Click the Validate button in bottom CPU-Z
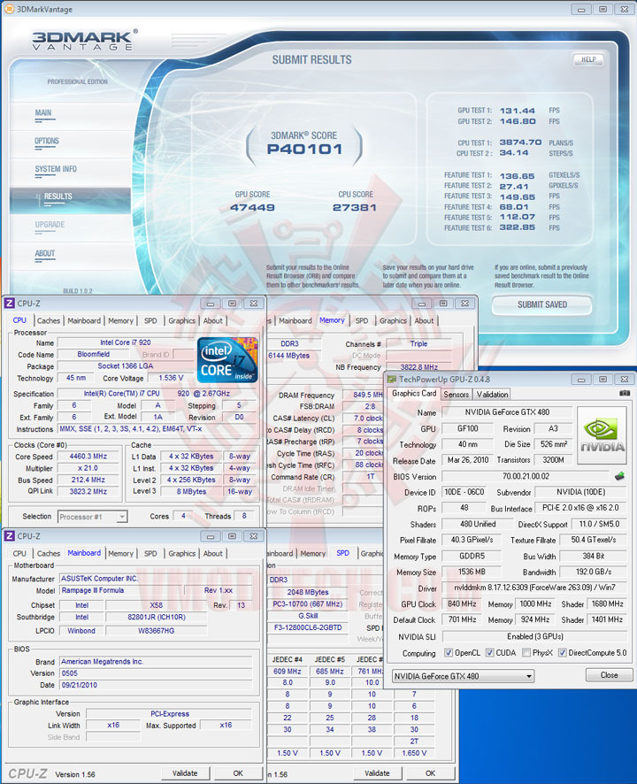 click(x=185, y=773)
